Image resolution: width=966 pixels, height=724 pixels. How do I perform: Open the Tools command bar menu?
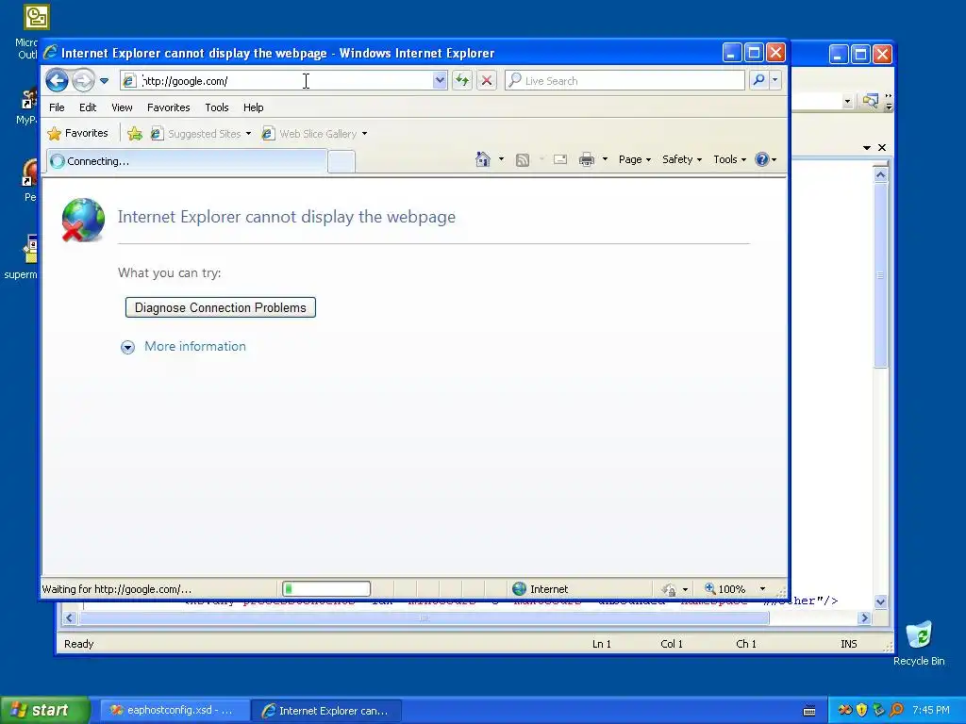(x=729, y=159)
